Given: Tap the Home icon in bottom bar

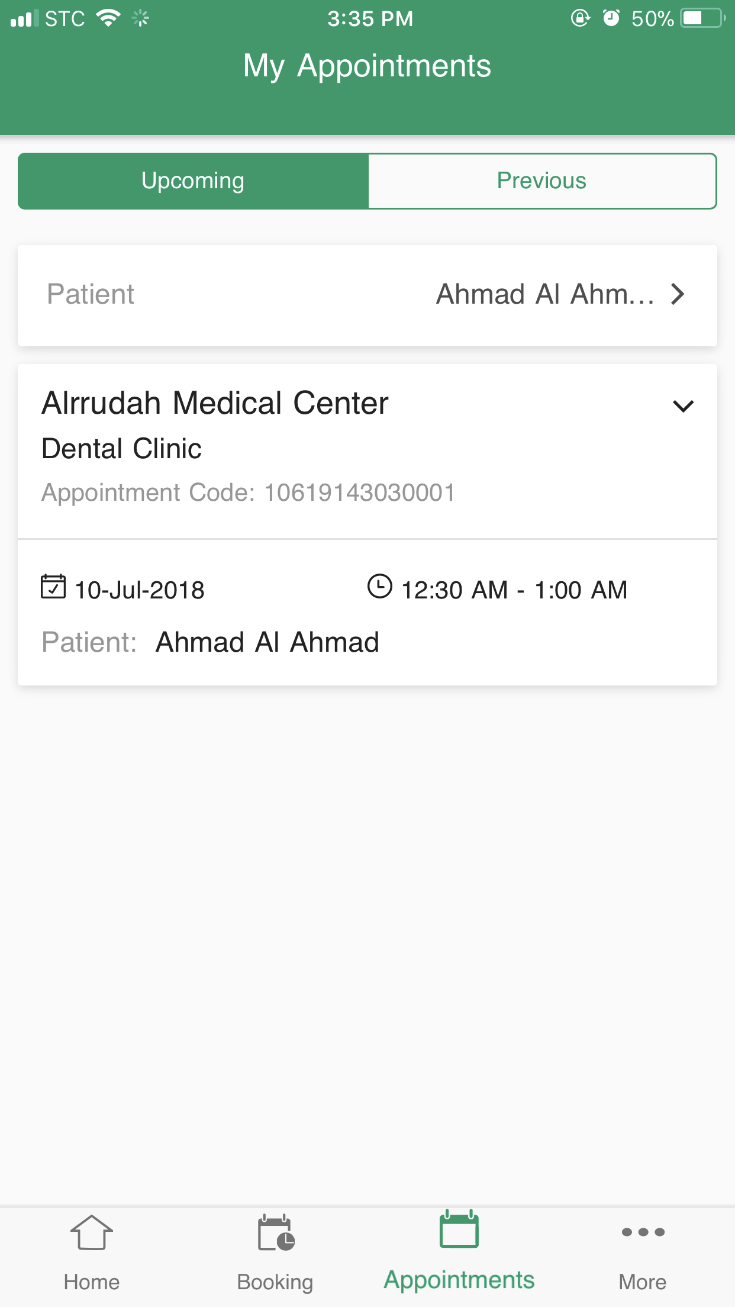Looking at the screenshot, I should pos(92,1232).
